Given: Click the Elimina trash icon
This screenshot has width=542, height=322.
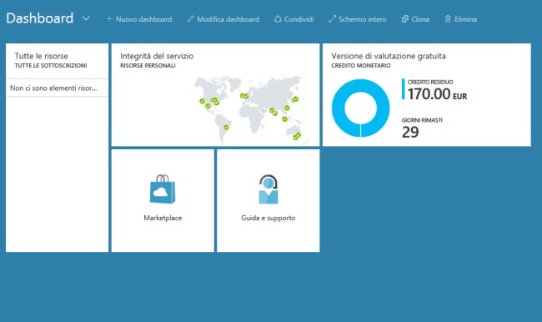Looking at the screenshot, I should (448, 19).
